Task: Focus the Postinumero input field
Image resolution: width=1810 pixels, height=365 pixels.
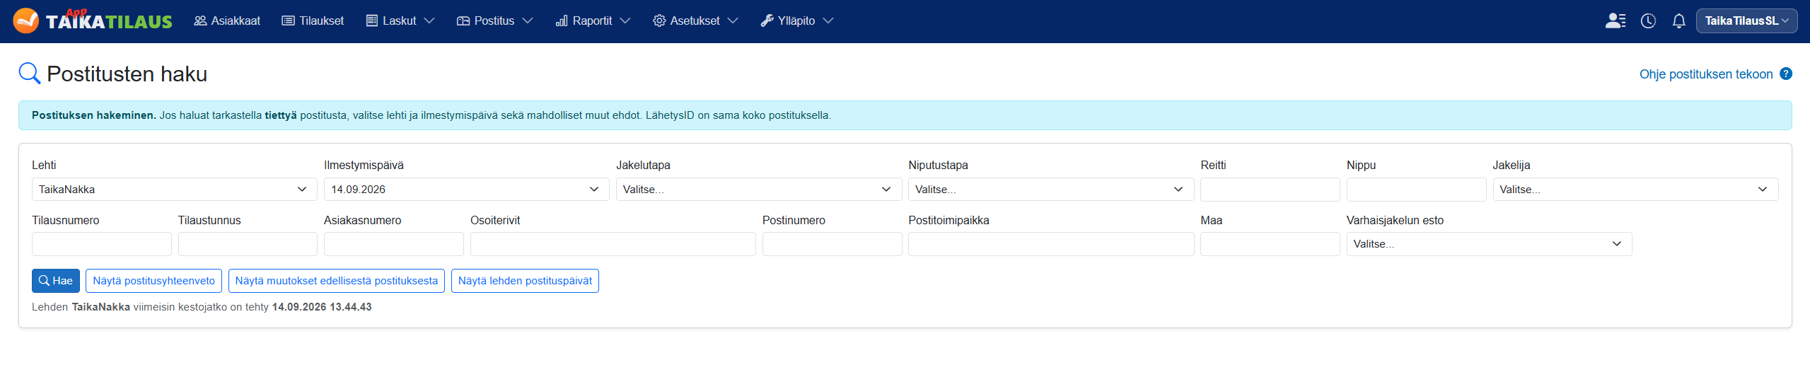Action: point(832,243)
